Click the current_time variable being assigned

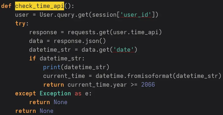(64, 76)
